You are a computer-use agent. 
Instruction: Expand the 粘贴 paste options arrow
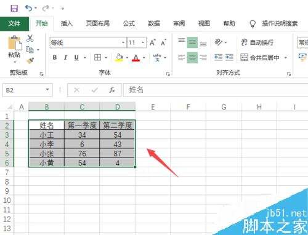[14, 62]
